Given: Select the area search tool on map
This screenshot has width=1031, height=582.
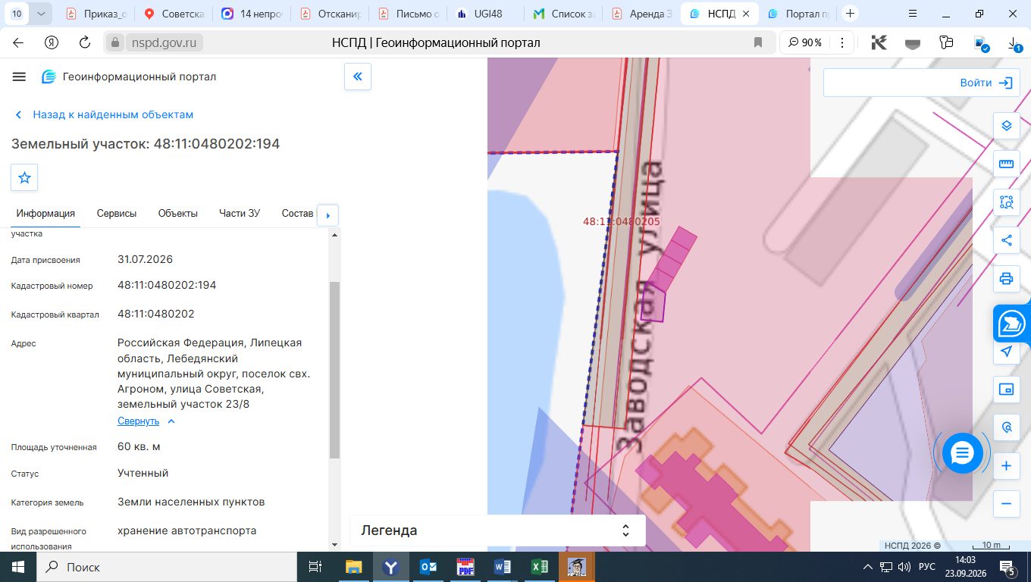Looking at the screenshot, I should [x=1007, y=202].
